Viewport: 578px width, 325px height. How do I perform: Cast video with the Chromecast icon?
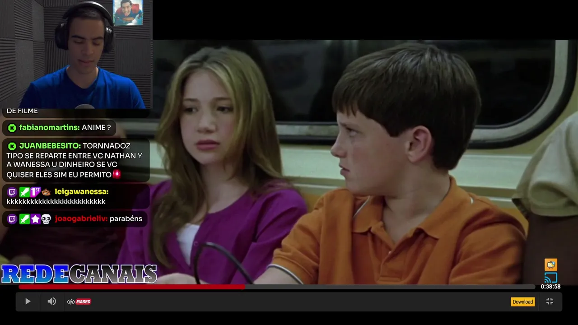pyautogui.click(x=550, y=278)
